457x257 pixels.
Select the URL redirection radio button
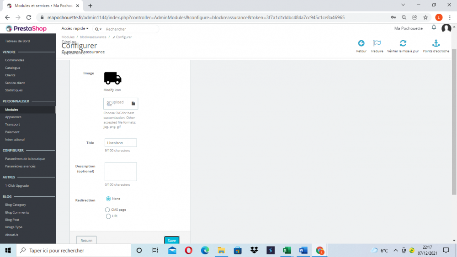click(x=108, y=216)
